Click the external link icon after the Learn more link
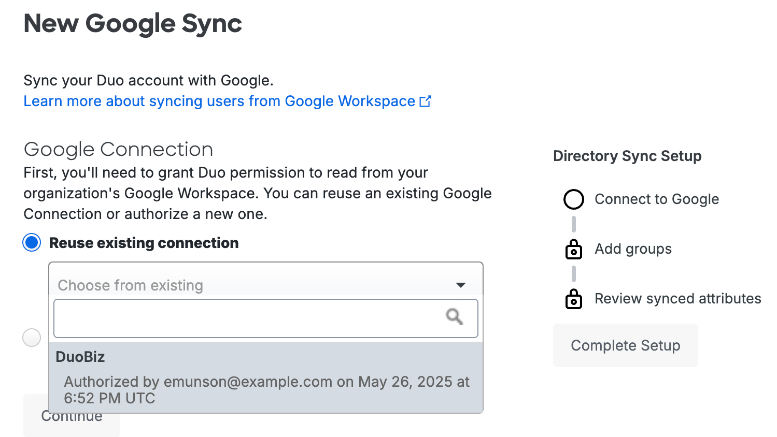 (425, 101)
